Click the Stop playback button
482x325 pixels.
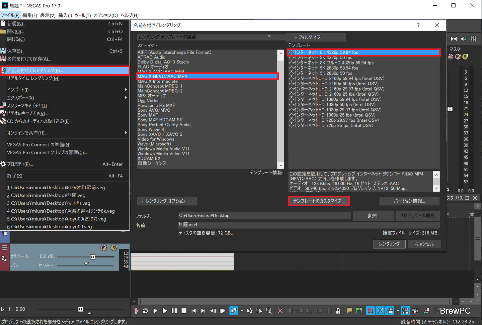pos(184,311)
